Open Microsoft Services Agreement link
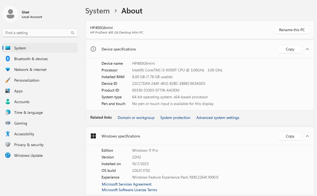Image resolution: width=317 pixels, height=196 pixels. point(127,184)
